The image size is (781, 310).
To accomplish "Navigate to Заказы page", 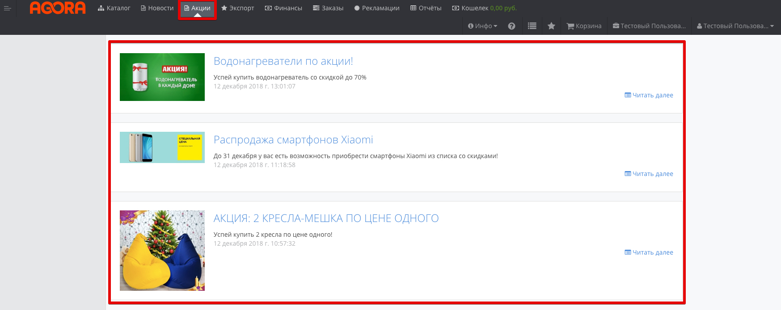I will pos(328,8).
